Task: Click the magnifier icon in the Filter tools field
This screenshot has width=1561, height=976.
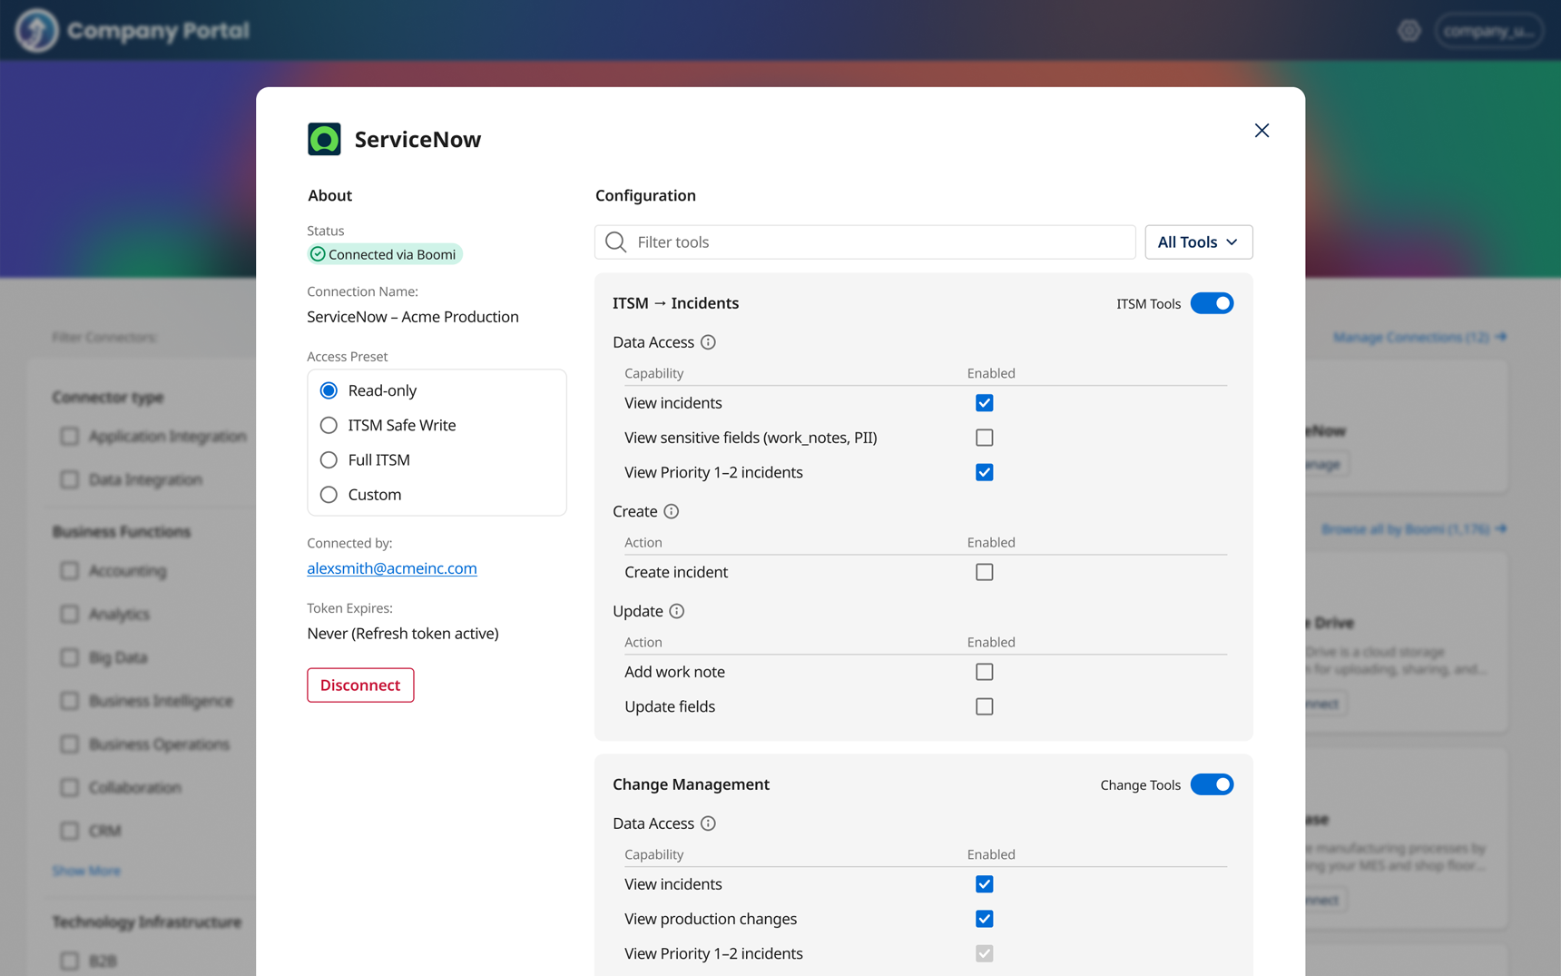Action: [614, 242]
